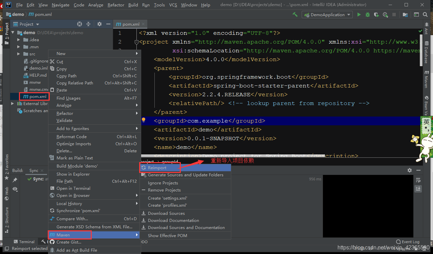Click the Cut menu entry
This screenshot has height=254, width=433.
(94, 61)
